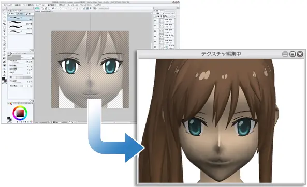The width and height of the screenshot is (307, 187).
Task: Click green CLIP STUDIO launcher icon
Action: 37,8
